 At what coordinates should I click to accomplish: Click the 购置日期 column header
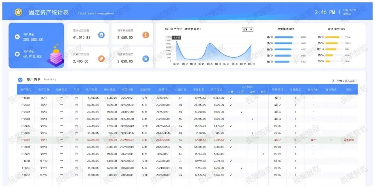(127, 89)
